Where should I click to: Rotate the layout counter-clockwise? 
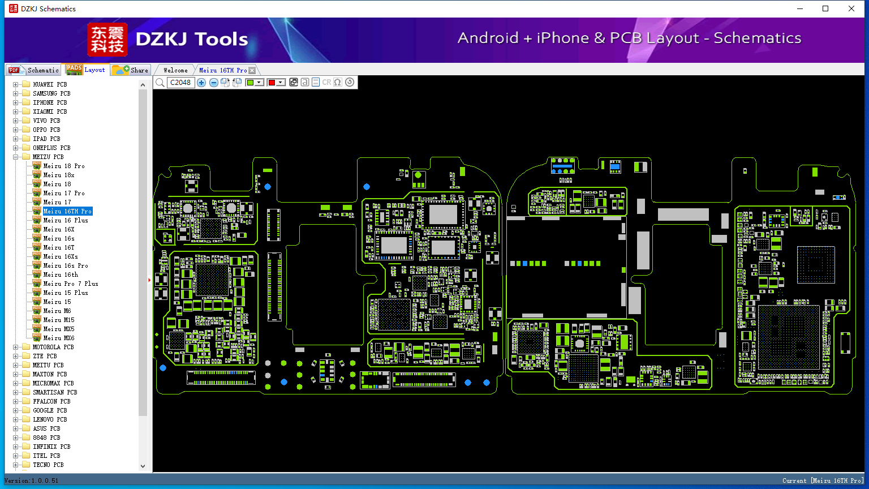[x=237, y=83]
